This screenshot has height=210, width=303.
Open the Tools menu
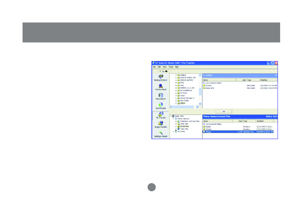(x=171, y=67)
